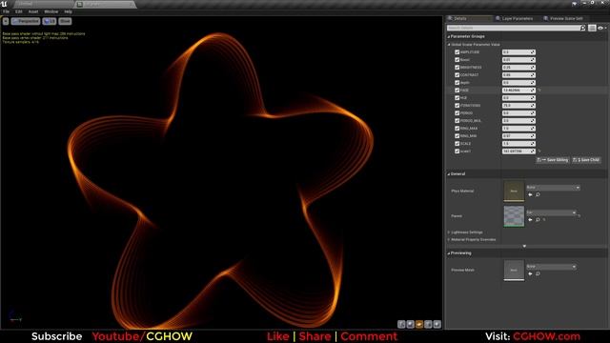The width and height of the screenshot is (610, 343).
Task: Open the viewport options arrow menu
Action: 6,21
